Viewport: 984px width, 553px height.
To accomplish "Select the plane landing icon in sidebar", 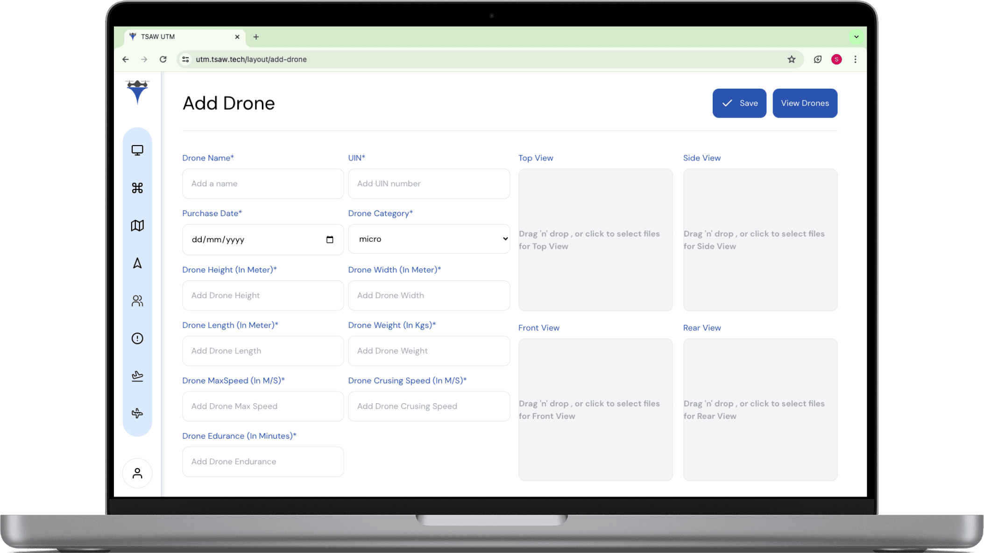I will (x=137, y=376).
